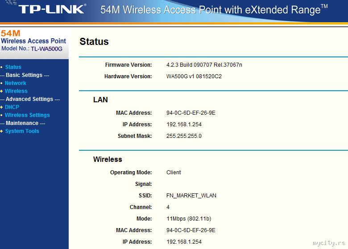The image size is (348, 249).
Task: Click the bullet icon beside Wireless Settings
Action: coord(2,115)
